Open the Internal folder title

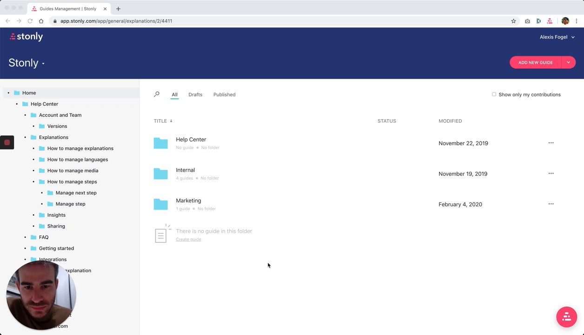click(x=185, y=170)
